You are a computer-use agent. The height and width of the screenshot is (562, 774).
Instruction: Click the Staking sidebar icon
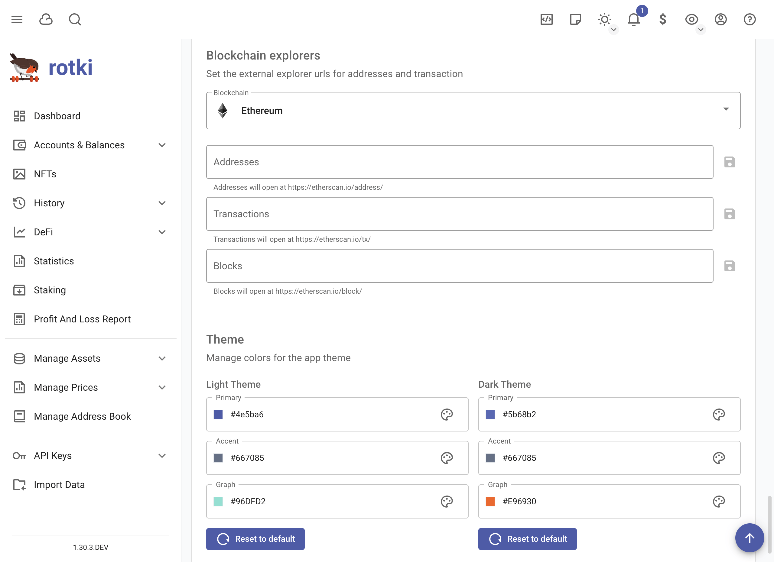coord(19,290)
